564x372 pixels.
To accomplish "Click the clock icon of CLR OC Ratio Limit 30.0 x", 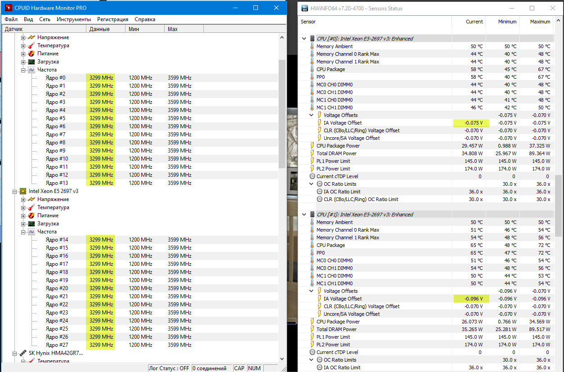I will 320,199.
